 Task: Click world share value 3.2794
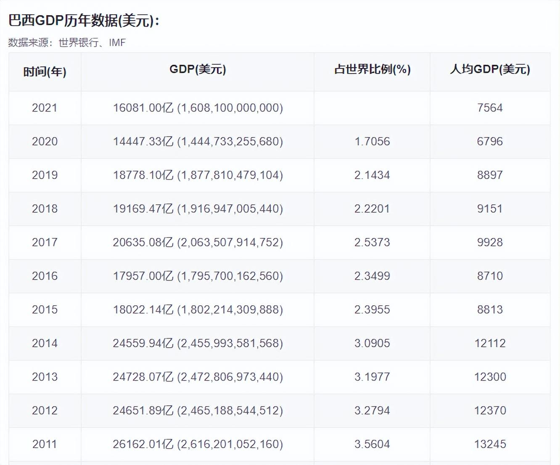coord(372,410)
